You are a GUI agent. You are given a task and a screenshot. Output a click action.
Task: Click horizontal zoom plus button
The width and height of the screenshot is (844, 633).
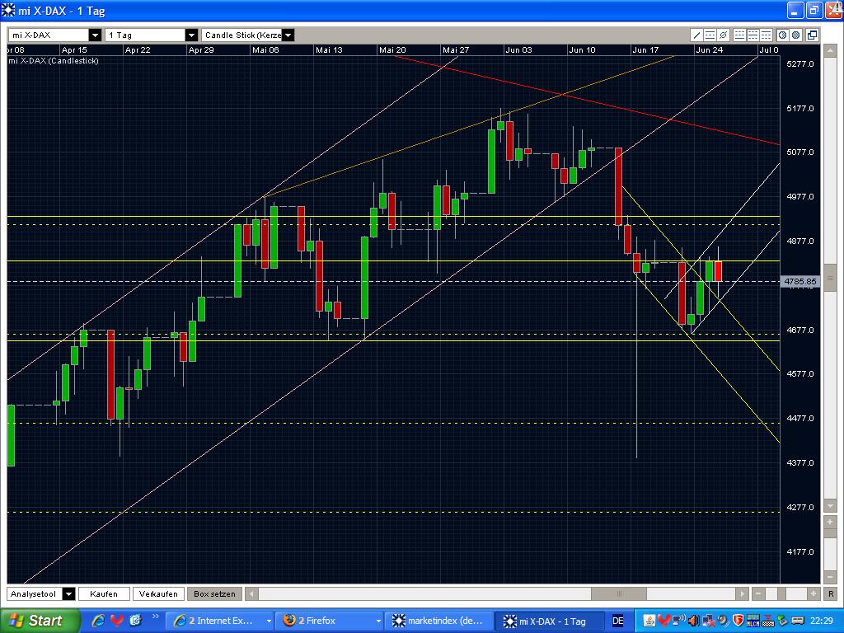[814, 593]
